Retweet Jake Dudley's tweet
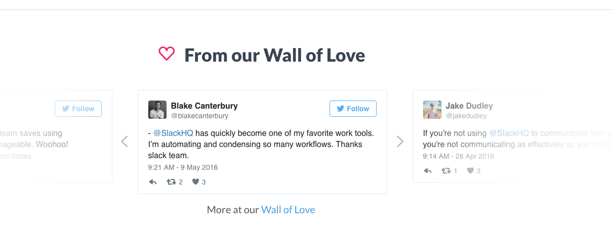This screenshot has height=240, width=613. point(446,171)
